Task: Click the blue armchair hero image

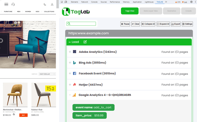Action: click(x=28, y=45)
